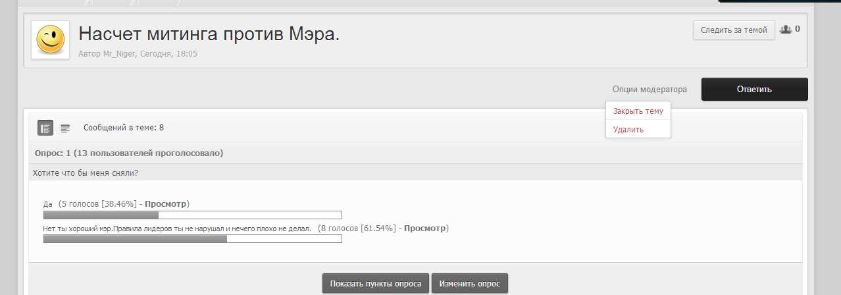Screen dimensions: 841x295
Task: Click "Просмотр" link next to the 8 votes option
Action: coord(425,228)
